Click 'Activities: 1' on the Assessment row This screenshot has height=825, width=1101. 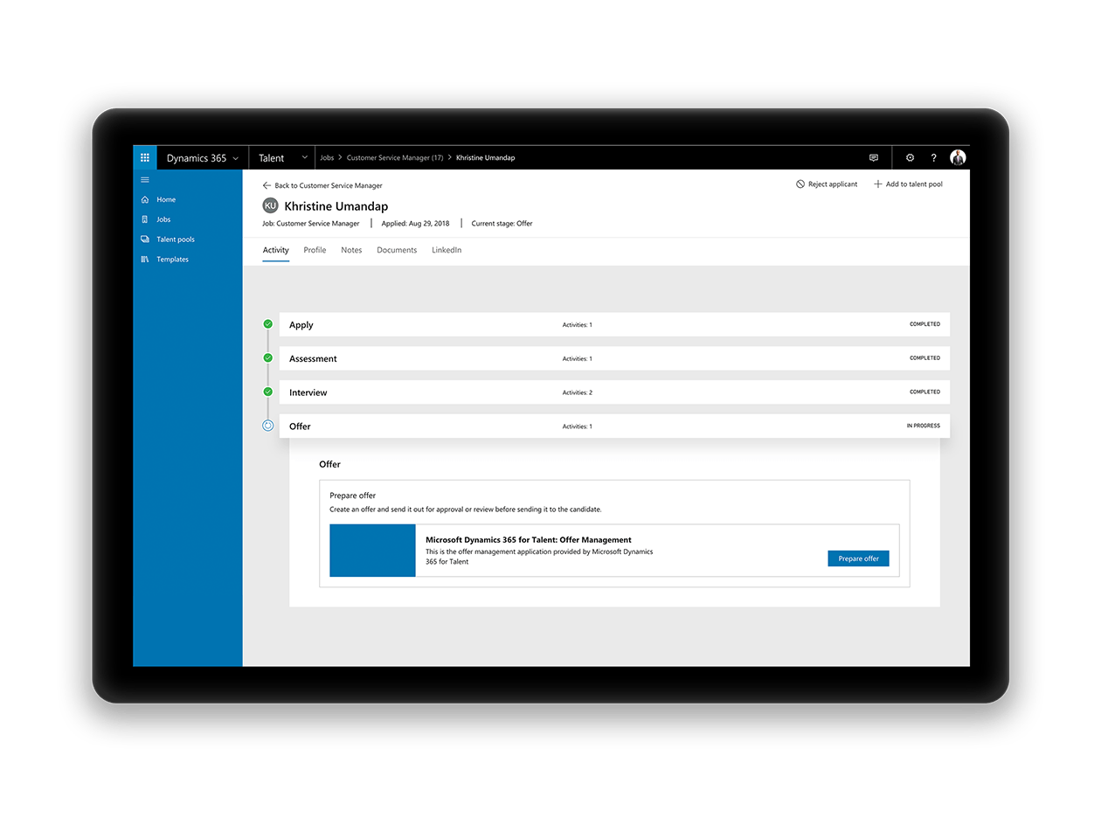pyautogui.click(x=578, y=359)
